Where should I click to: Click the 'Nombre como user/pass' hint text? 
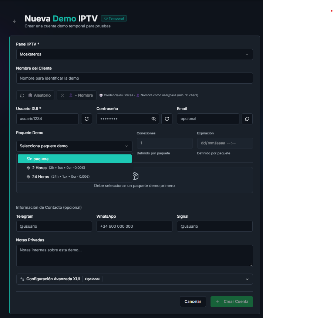tap(169, 95)
